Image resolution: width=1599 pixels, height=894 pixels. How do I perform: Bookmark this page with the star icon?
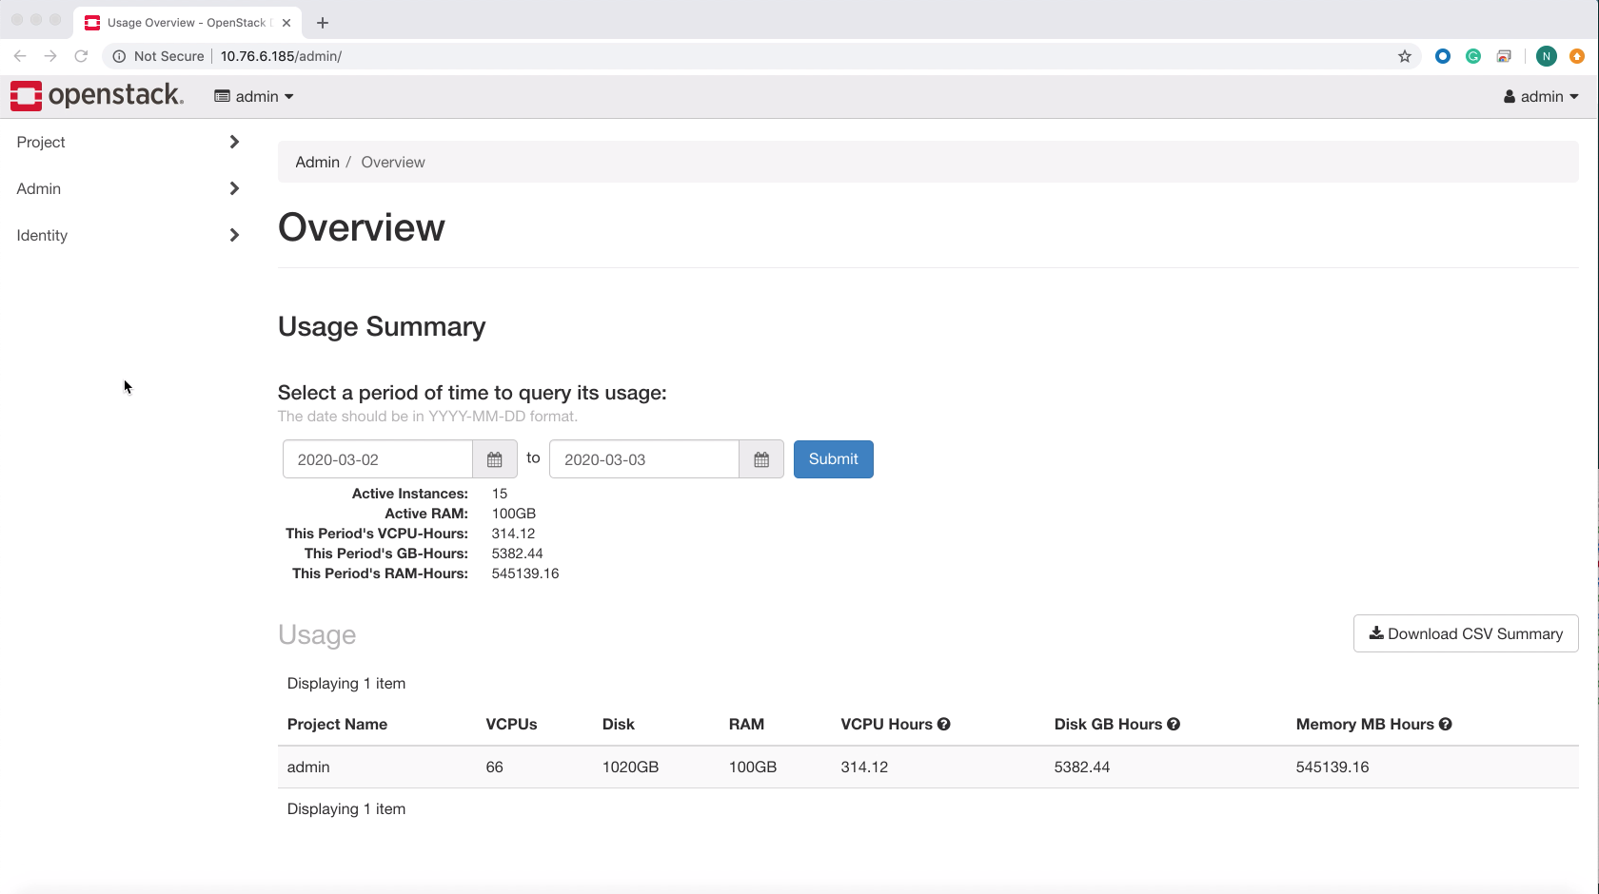1405,56
